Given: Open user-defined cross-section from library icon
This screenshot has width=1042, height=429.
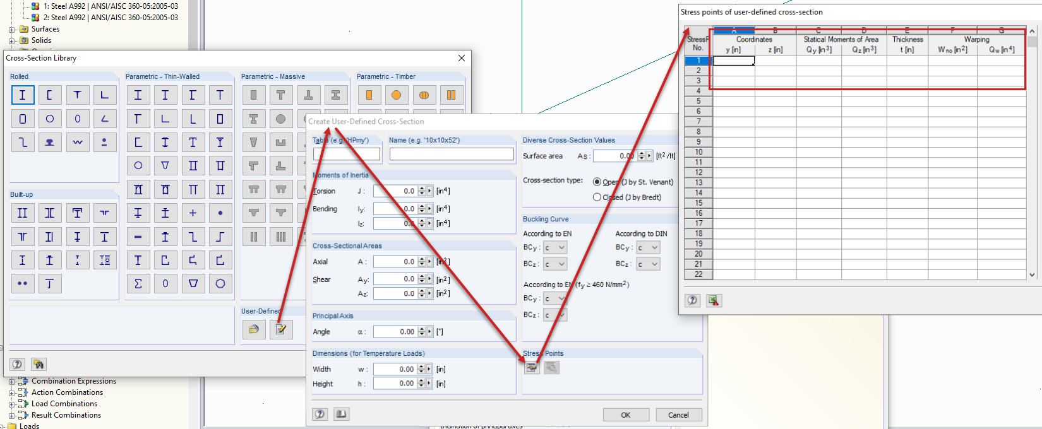Looking at the screenshot, I should tap(253, 329).
